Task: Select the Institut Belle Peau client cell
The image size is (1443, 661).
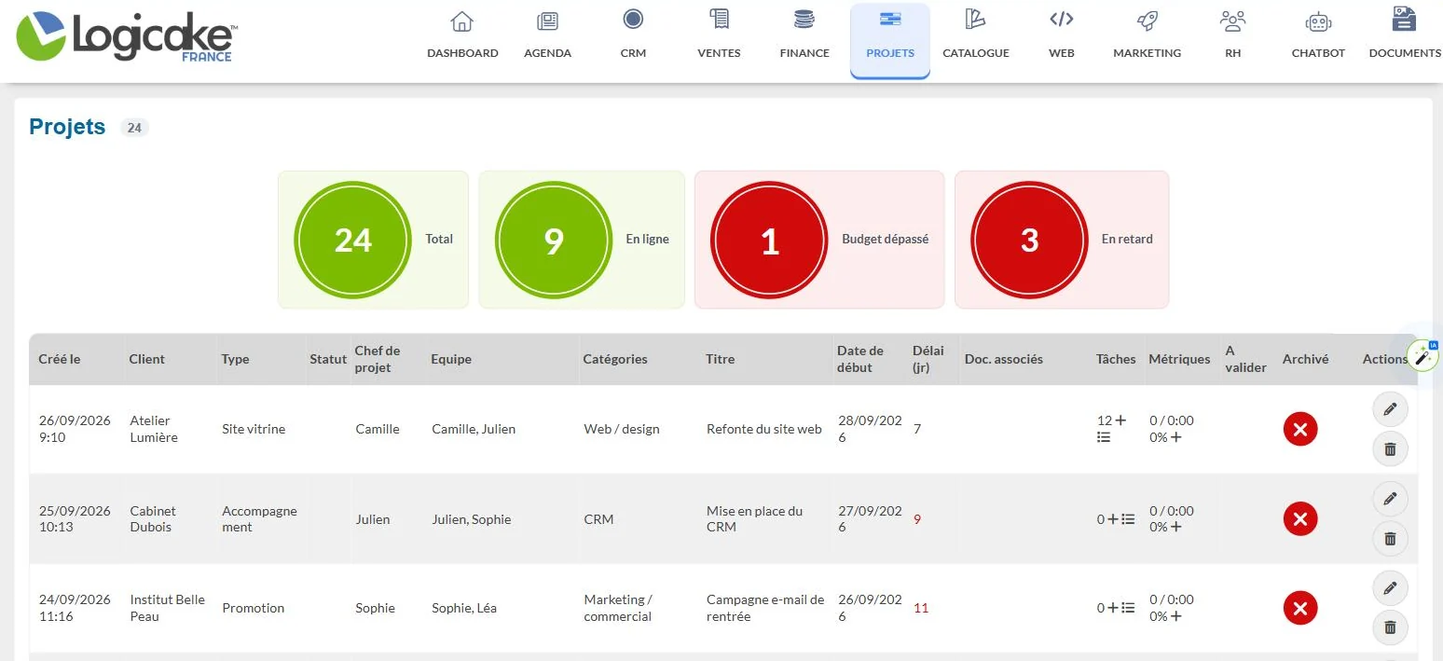Action: click(x=168, y=608)
